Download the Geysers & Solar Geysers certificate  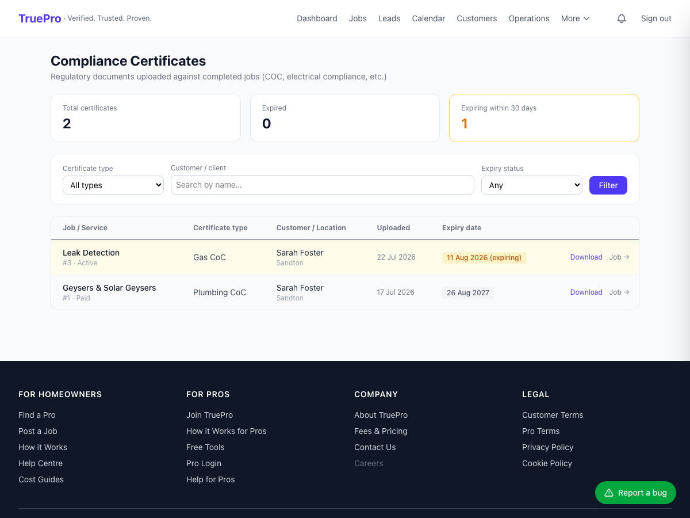point(586,292)
